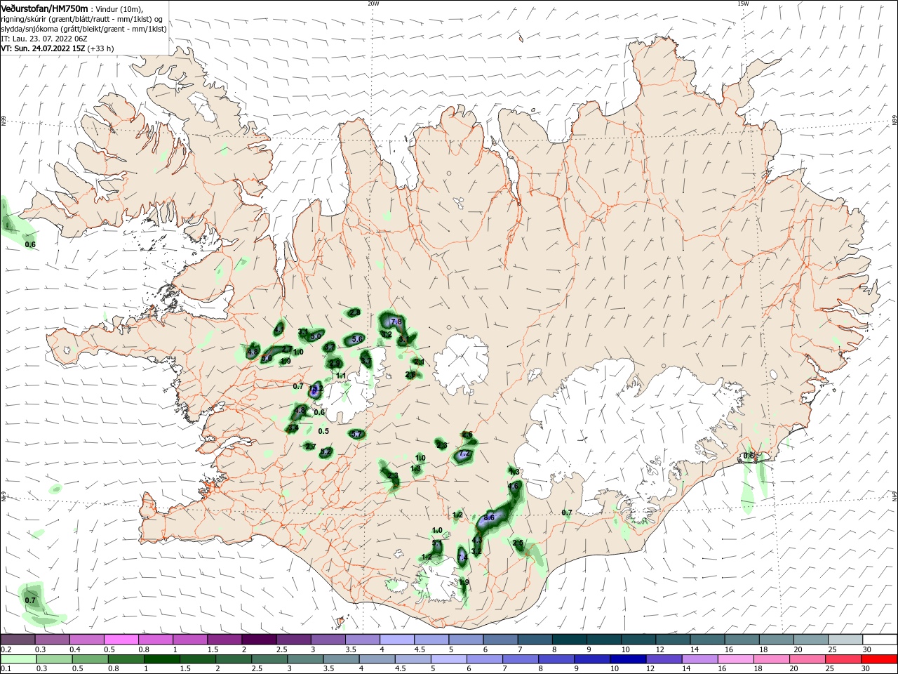Click the legend label '0.1' in the bottom row
898x674 pixels.
click(x=6, y=670)
